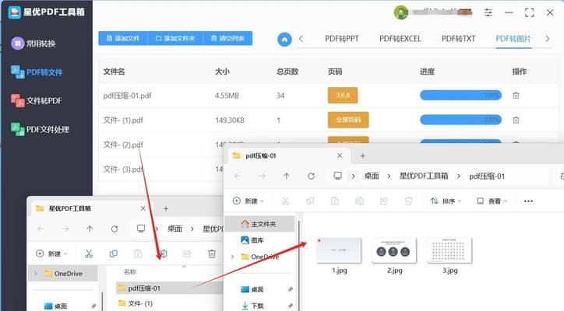Click delete trash in 星优PDF工具箱 Explorer toolbar
The height and width of the screenshot is (311, 564).
(212, 253)
